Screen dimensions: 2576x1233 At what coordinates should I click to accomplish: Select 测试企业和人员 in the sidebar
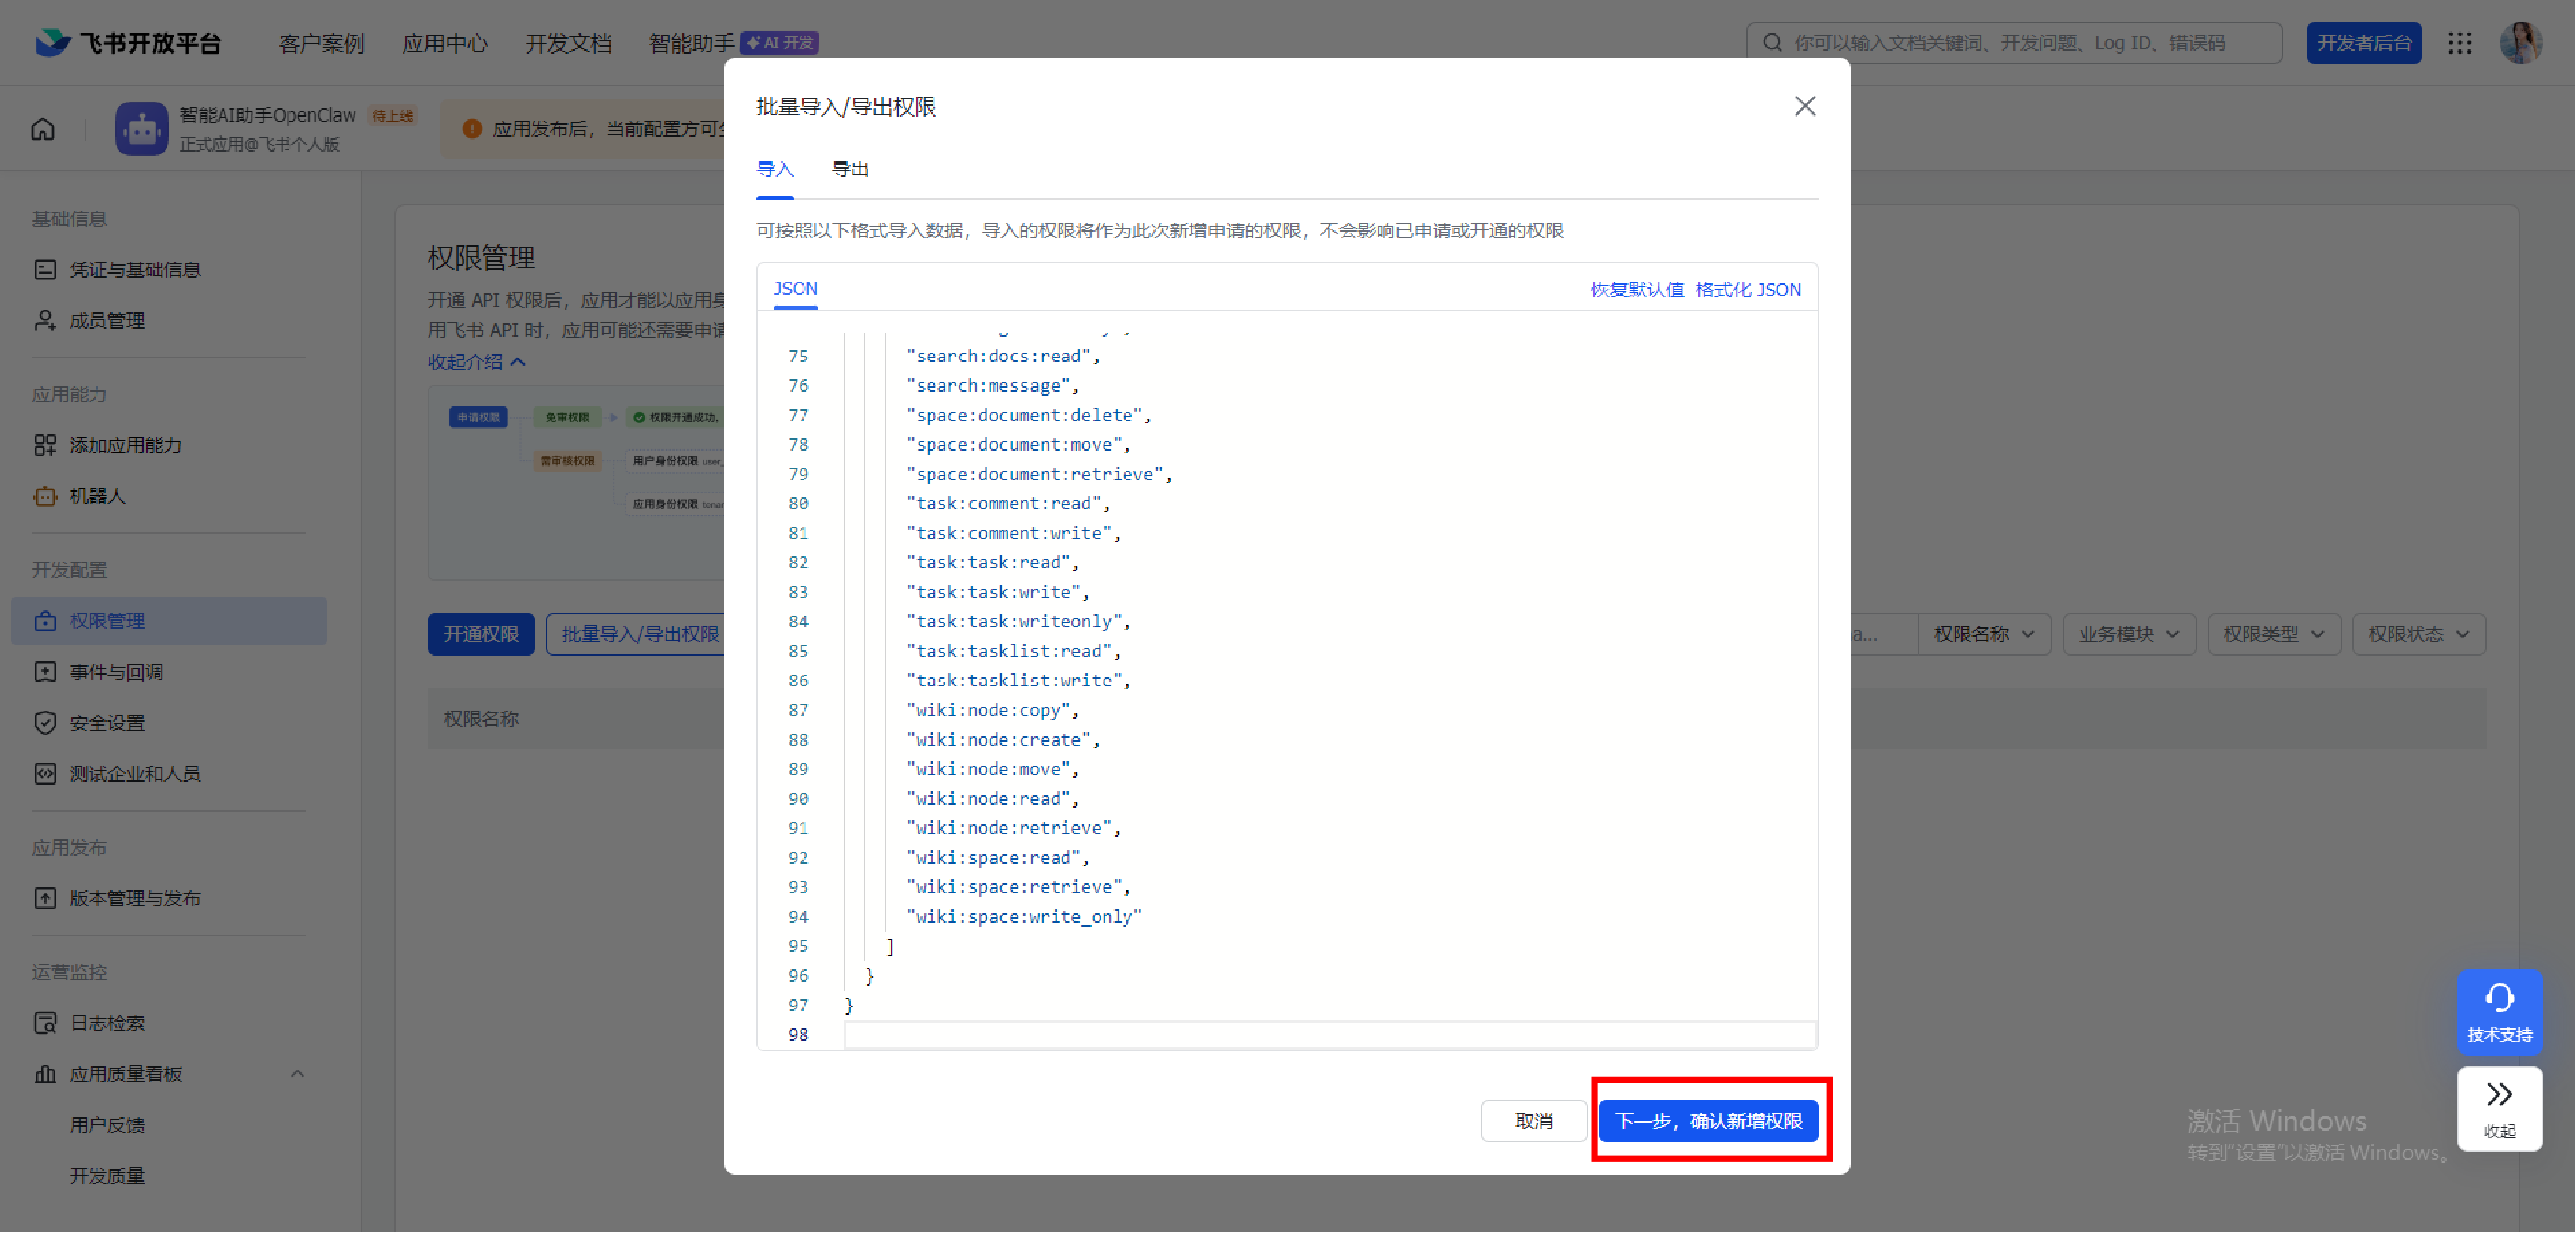point(135,773)
